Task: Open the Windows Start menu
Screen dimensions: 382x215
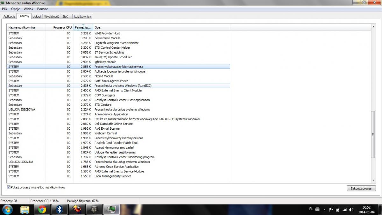Action: pos(7,209)
